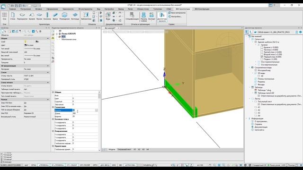This screenshot has height=170, width=303.
Task: Open nanocad.ru link in project tree
Action: (259, 130)
